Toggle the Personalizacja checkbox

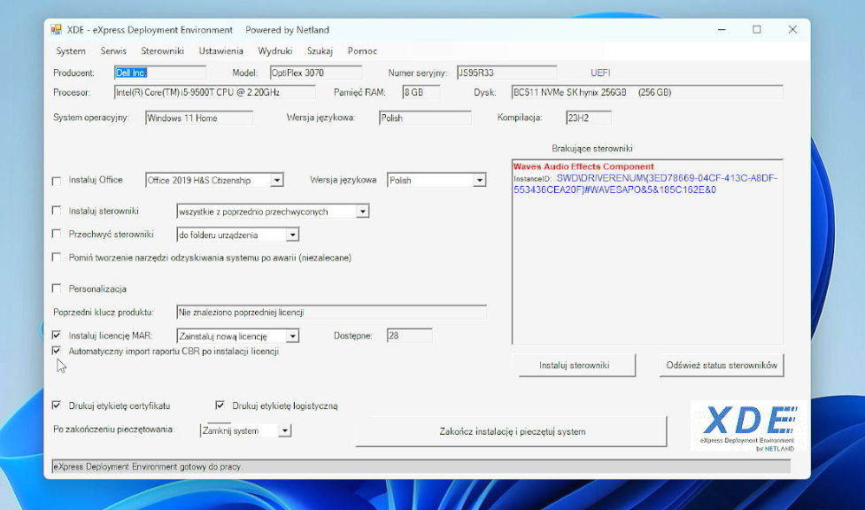[x=58, y=289]
